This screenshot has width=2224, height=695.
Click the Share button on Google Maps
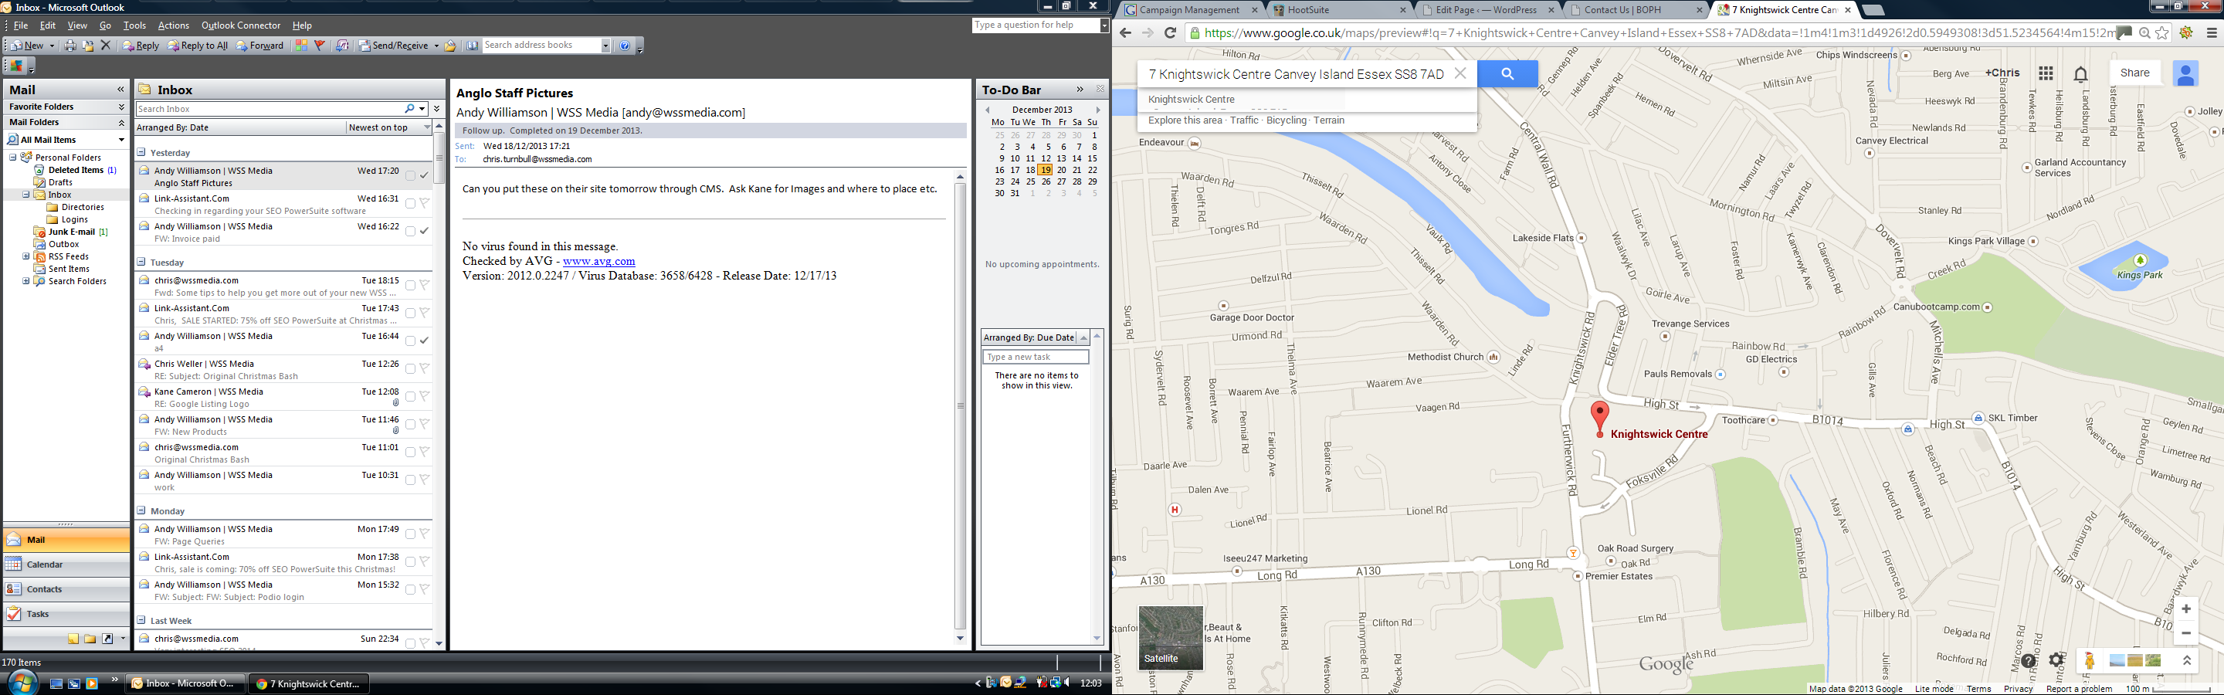[2134, 73]
